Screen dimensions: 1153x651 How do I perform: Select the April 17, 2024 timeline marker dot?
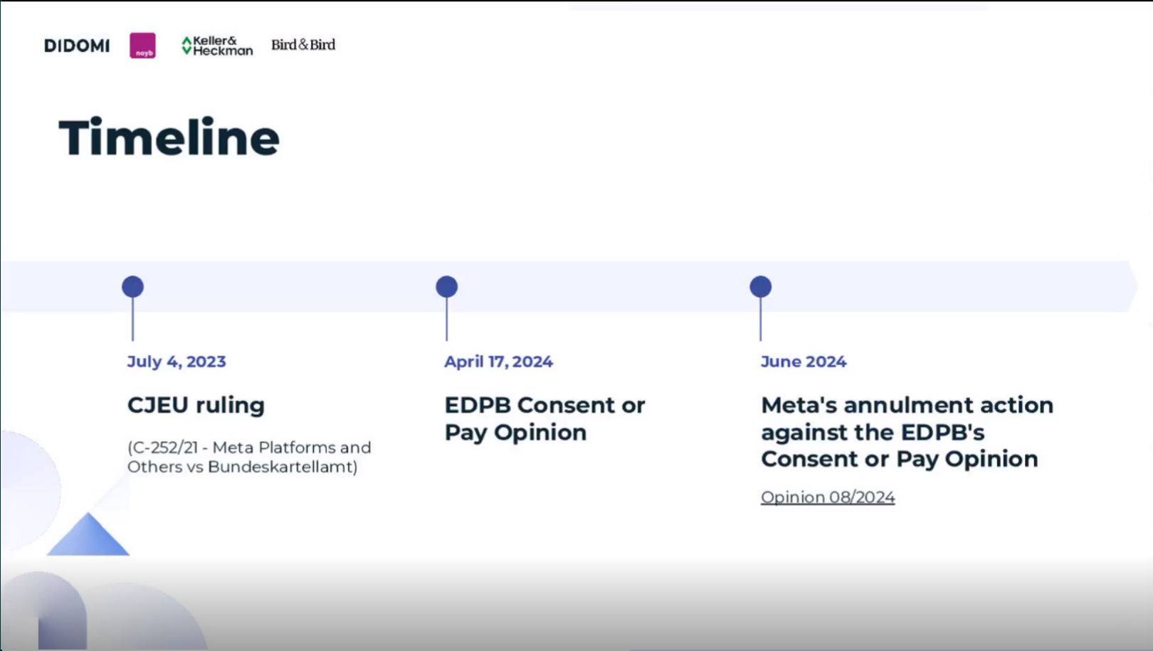coord(447,287)
